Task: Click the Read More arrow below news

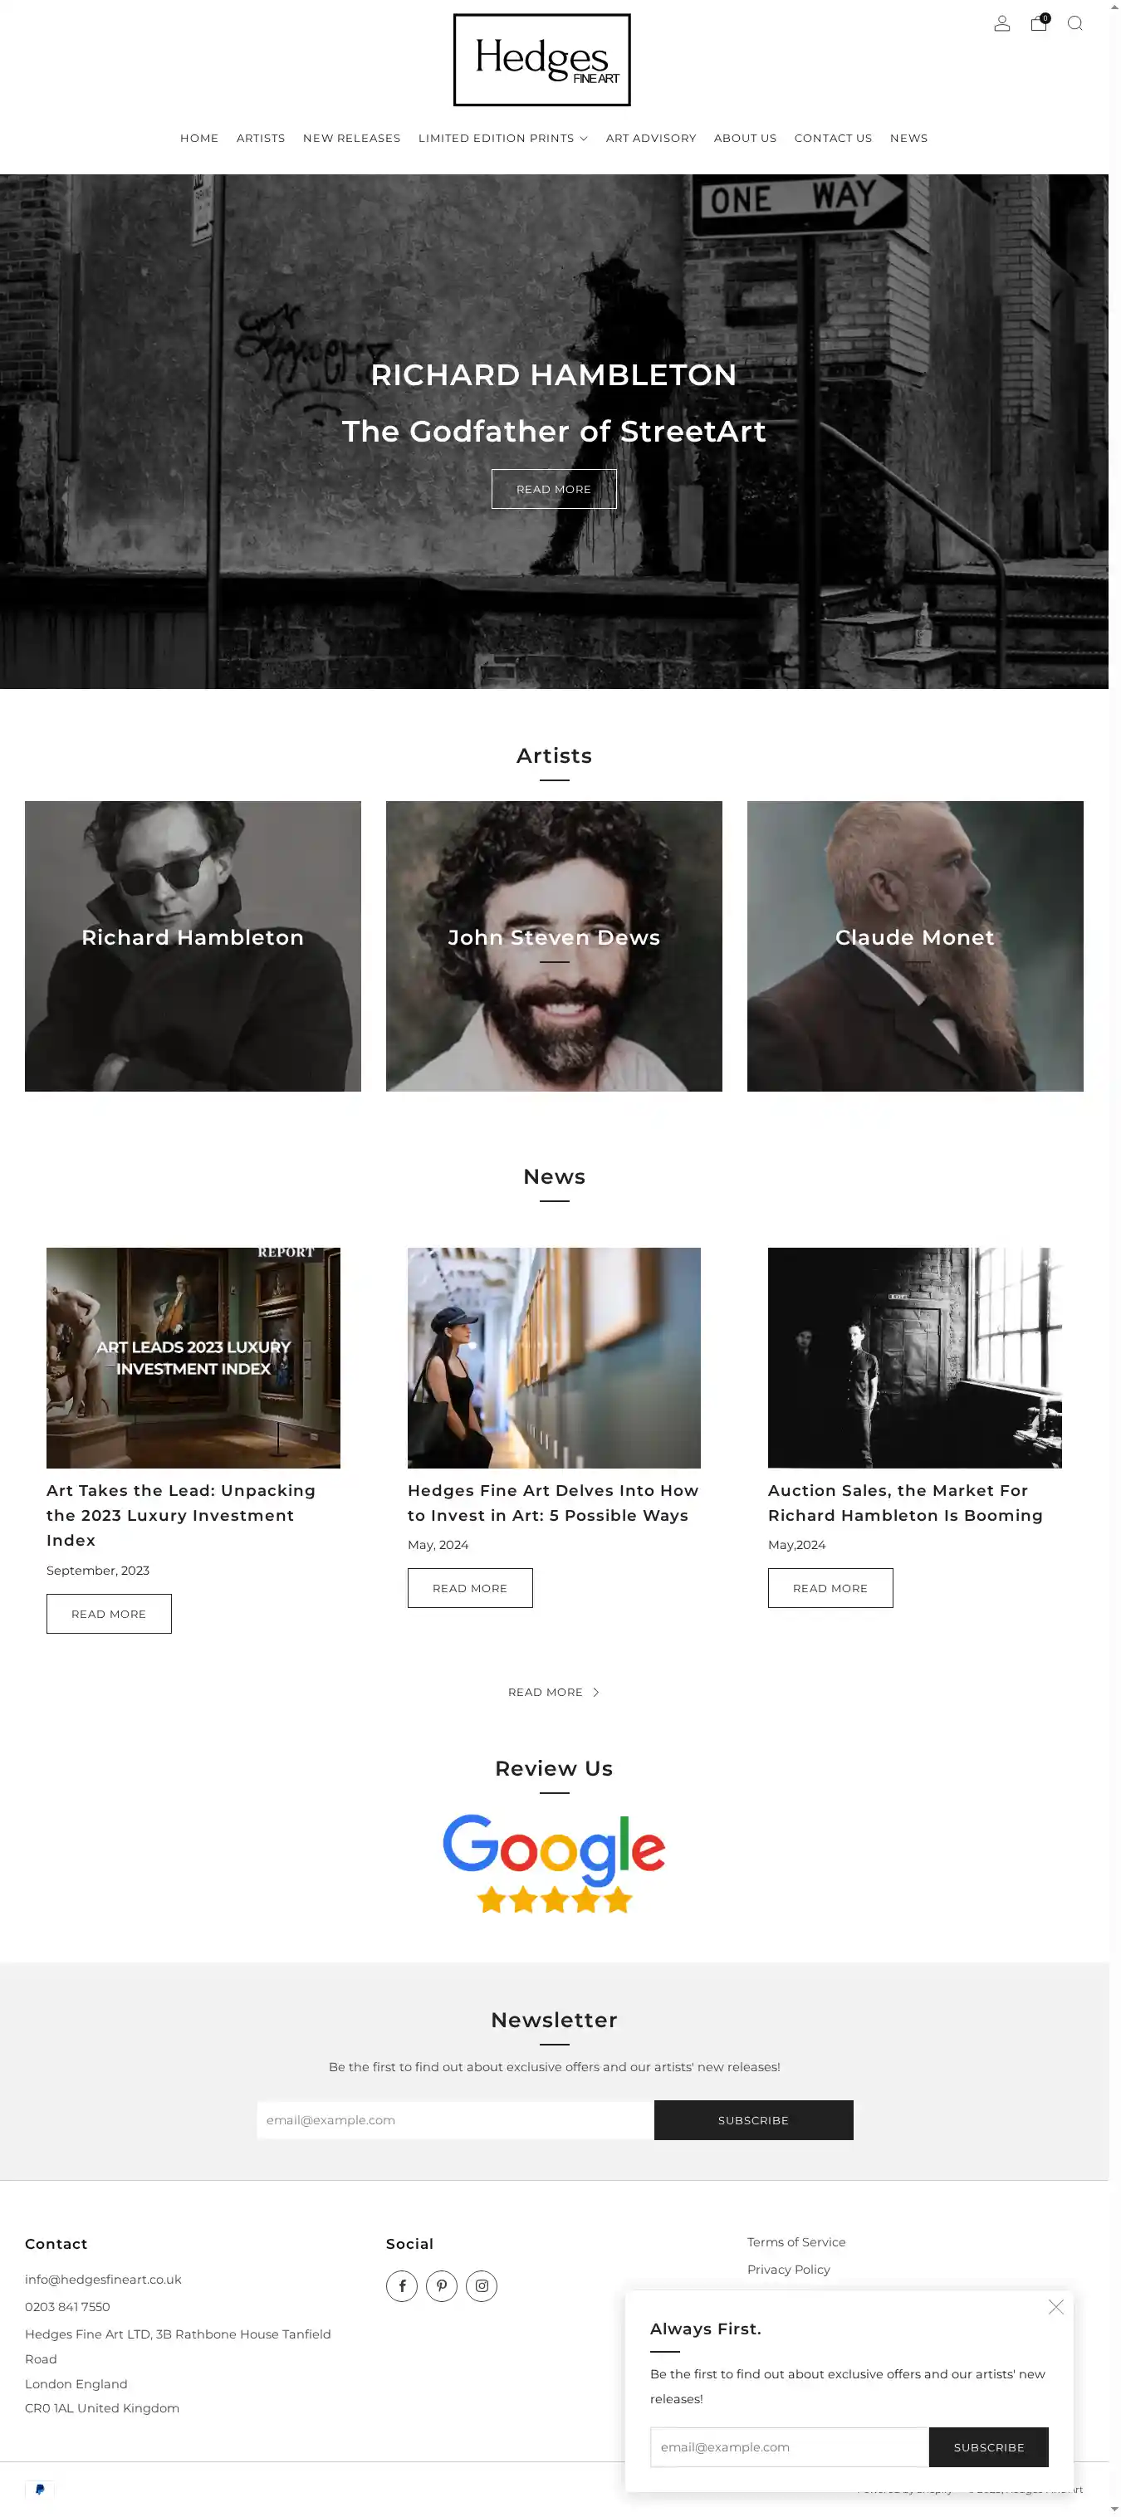Action: click(553, 1693)
